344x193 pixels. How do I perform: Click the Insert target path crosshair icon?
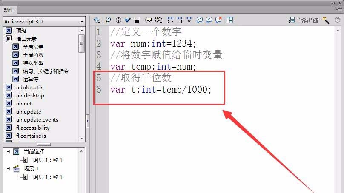118,20
